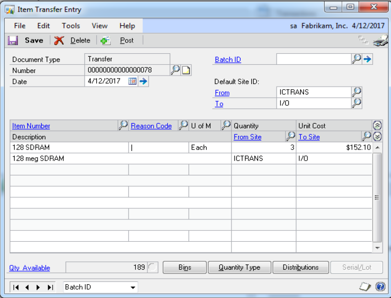Click the Quantity Type button
The height and width of the screenshot is (298, 391).
(239, 267)
